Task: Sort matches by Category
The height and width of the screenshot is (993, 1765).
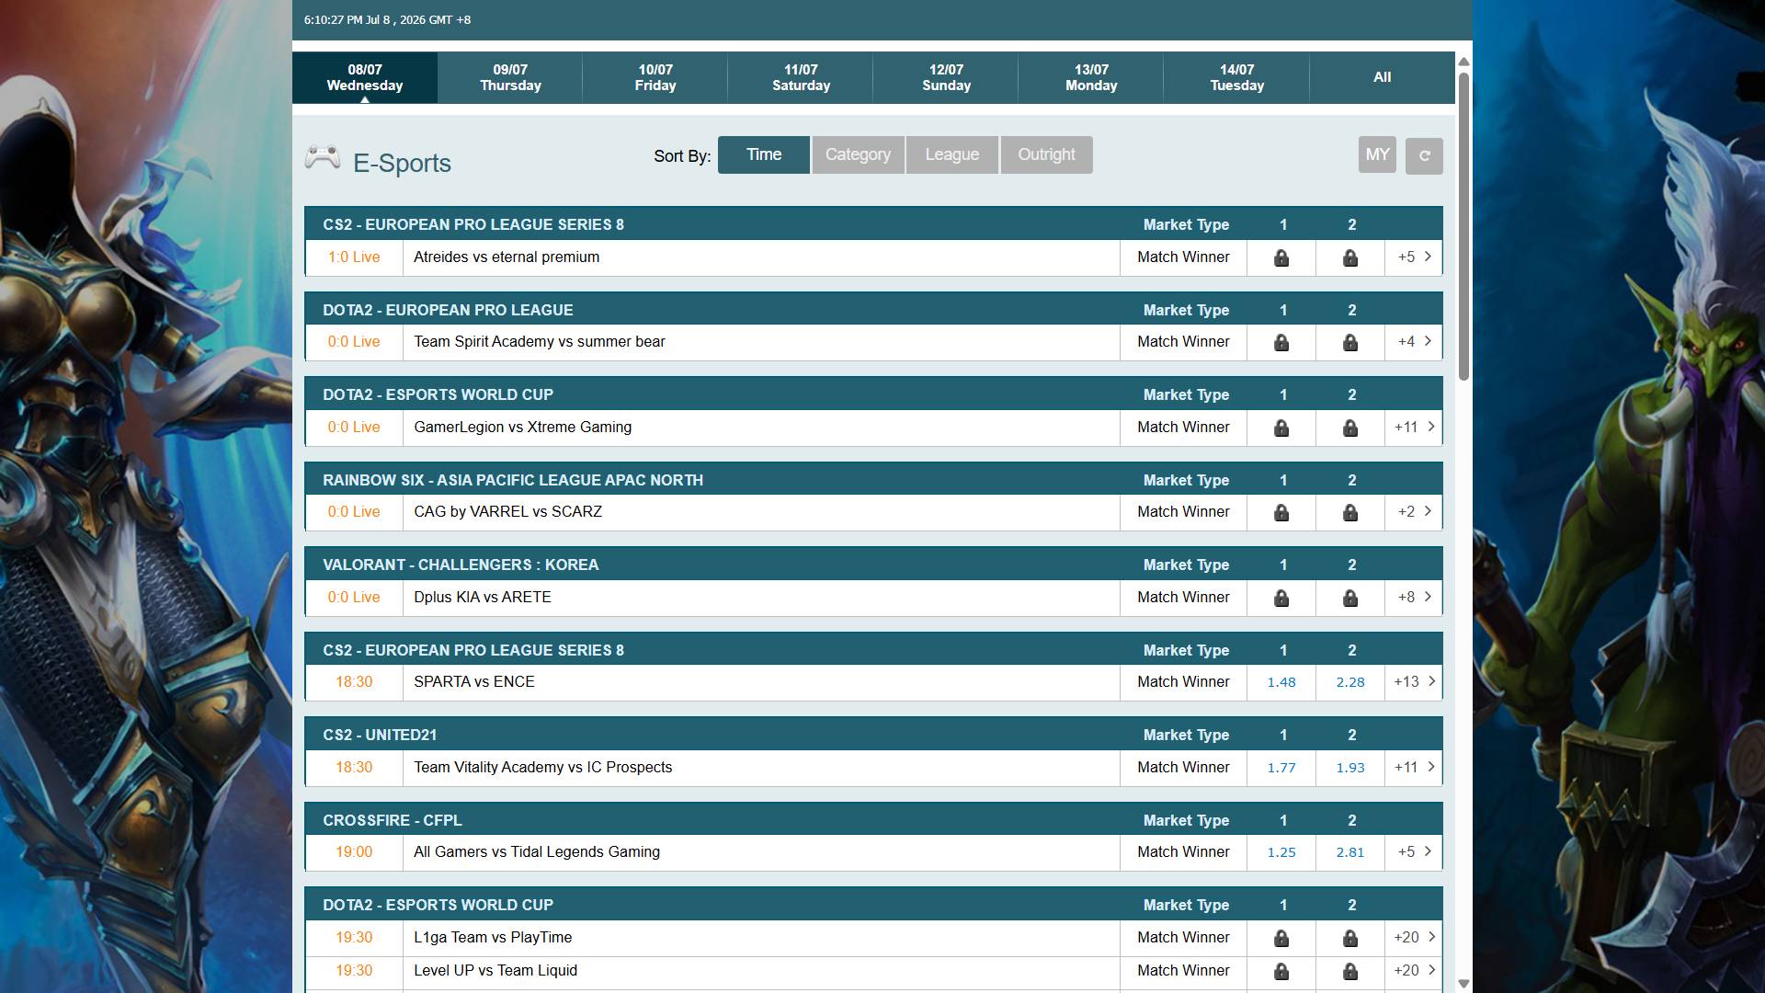Action: click(858, 154)
